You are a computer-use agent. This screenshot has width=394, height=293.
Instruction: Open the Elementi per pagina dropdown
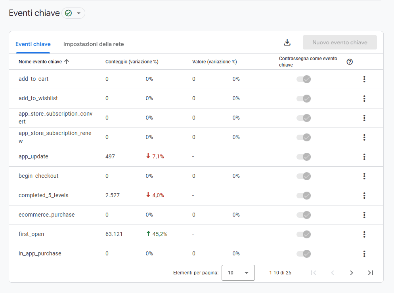[x=238, y=273]
